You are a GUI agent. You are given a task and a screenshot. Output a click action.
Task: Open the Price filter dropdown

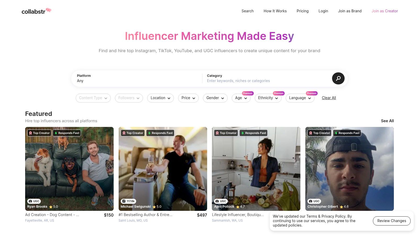click(188, 98)
